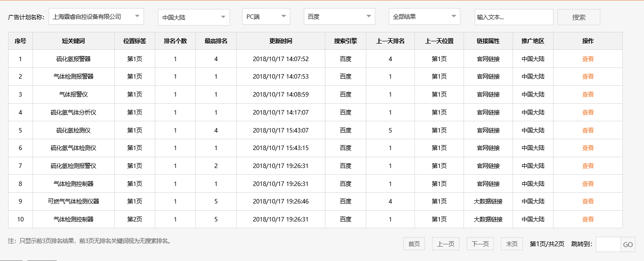Select the 短关键词 column header
644x261 pixels.
(x=73, y=41)
